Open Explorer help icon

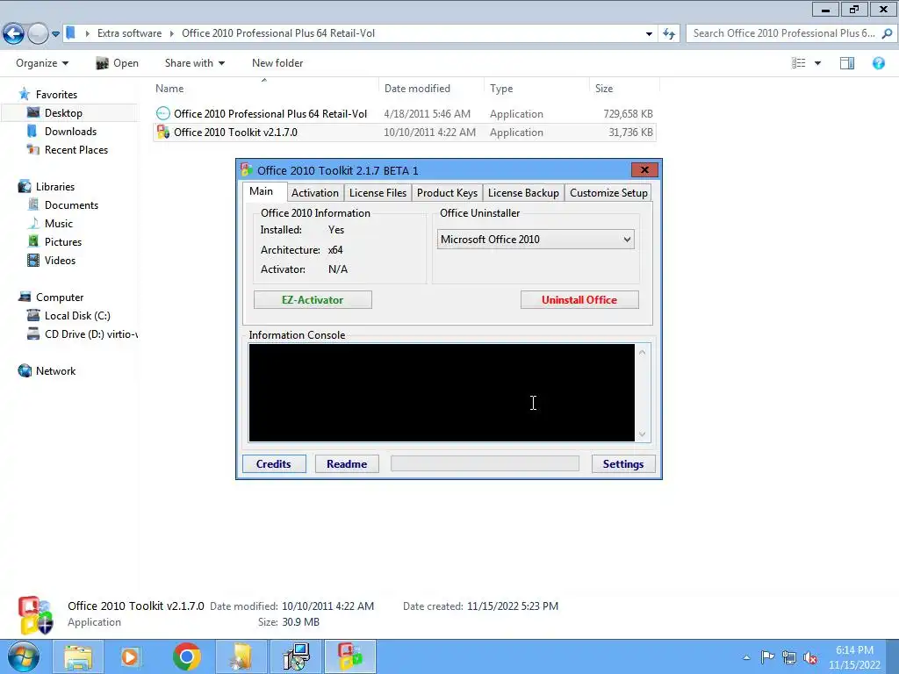tap(878, 63)
